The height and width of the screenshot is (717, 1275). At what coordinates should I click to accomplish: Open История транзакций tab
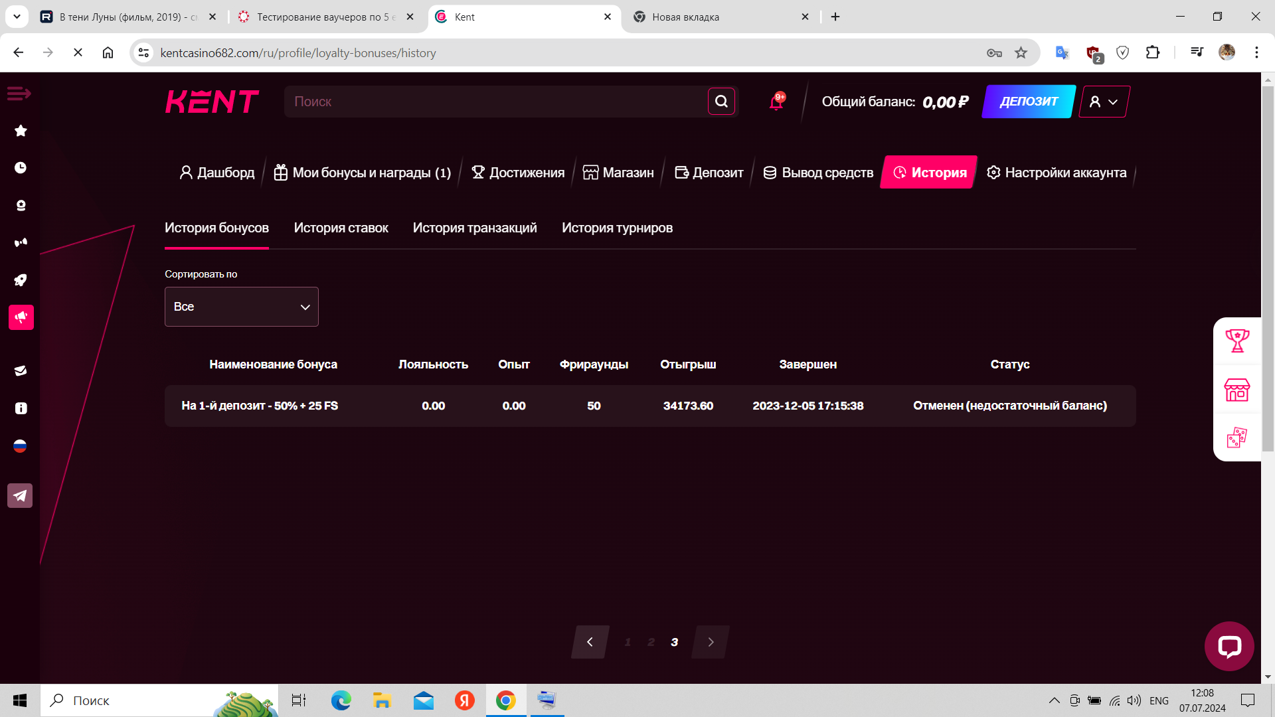click(x=475, y=228)
